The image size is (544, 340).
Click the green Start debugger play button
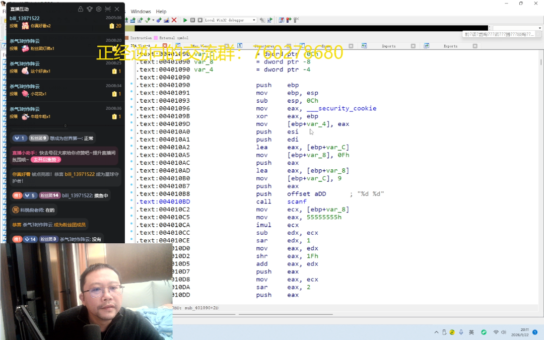[x=185, y=20]
